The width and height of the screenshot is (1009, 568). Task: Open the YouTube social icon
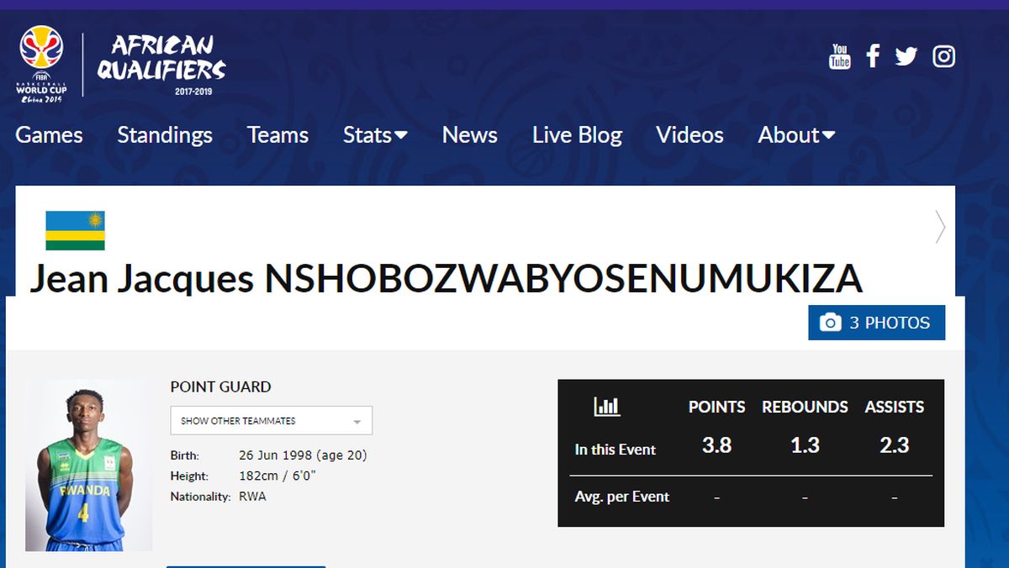click(840, 56)
